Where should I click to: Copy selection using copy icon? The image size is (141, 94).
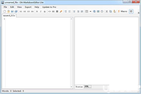pyautogui.click(x=110, y=11)
